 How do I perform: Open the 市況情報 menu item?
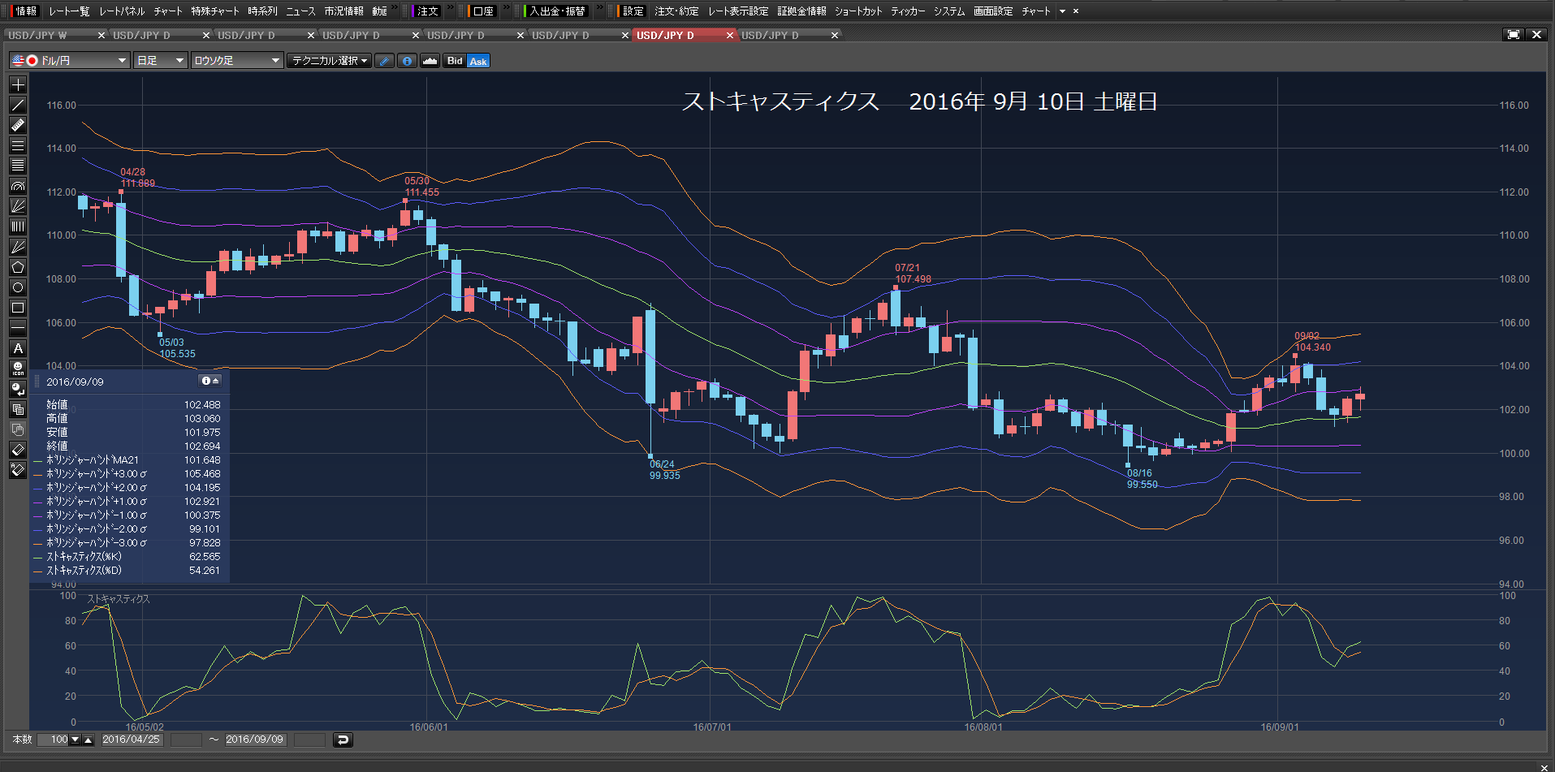[343, 11]
